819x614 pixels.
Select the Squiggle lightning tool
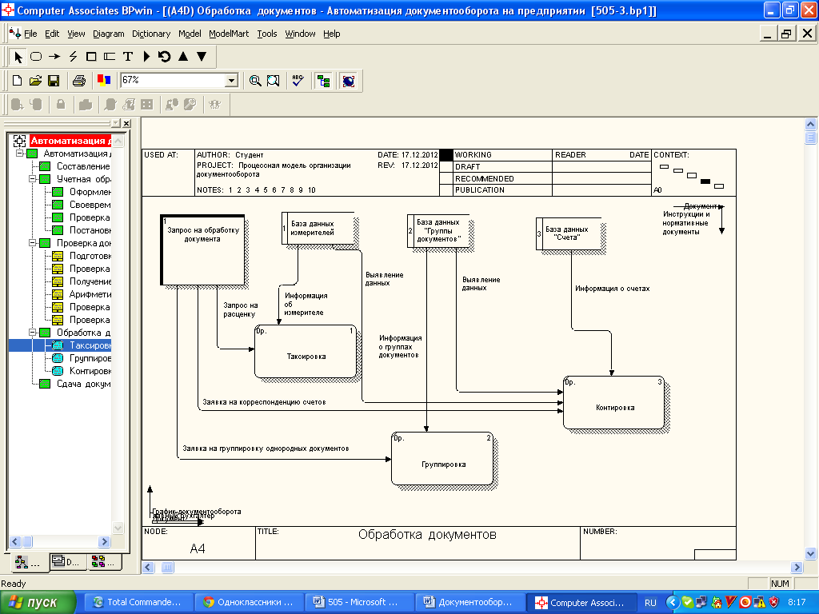[73, 57]
